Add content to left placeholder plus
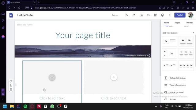 coord(52,77)
